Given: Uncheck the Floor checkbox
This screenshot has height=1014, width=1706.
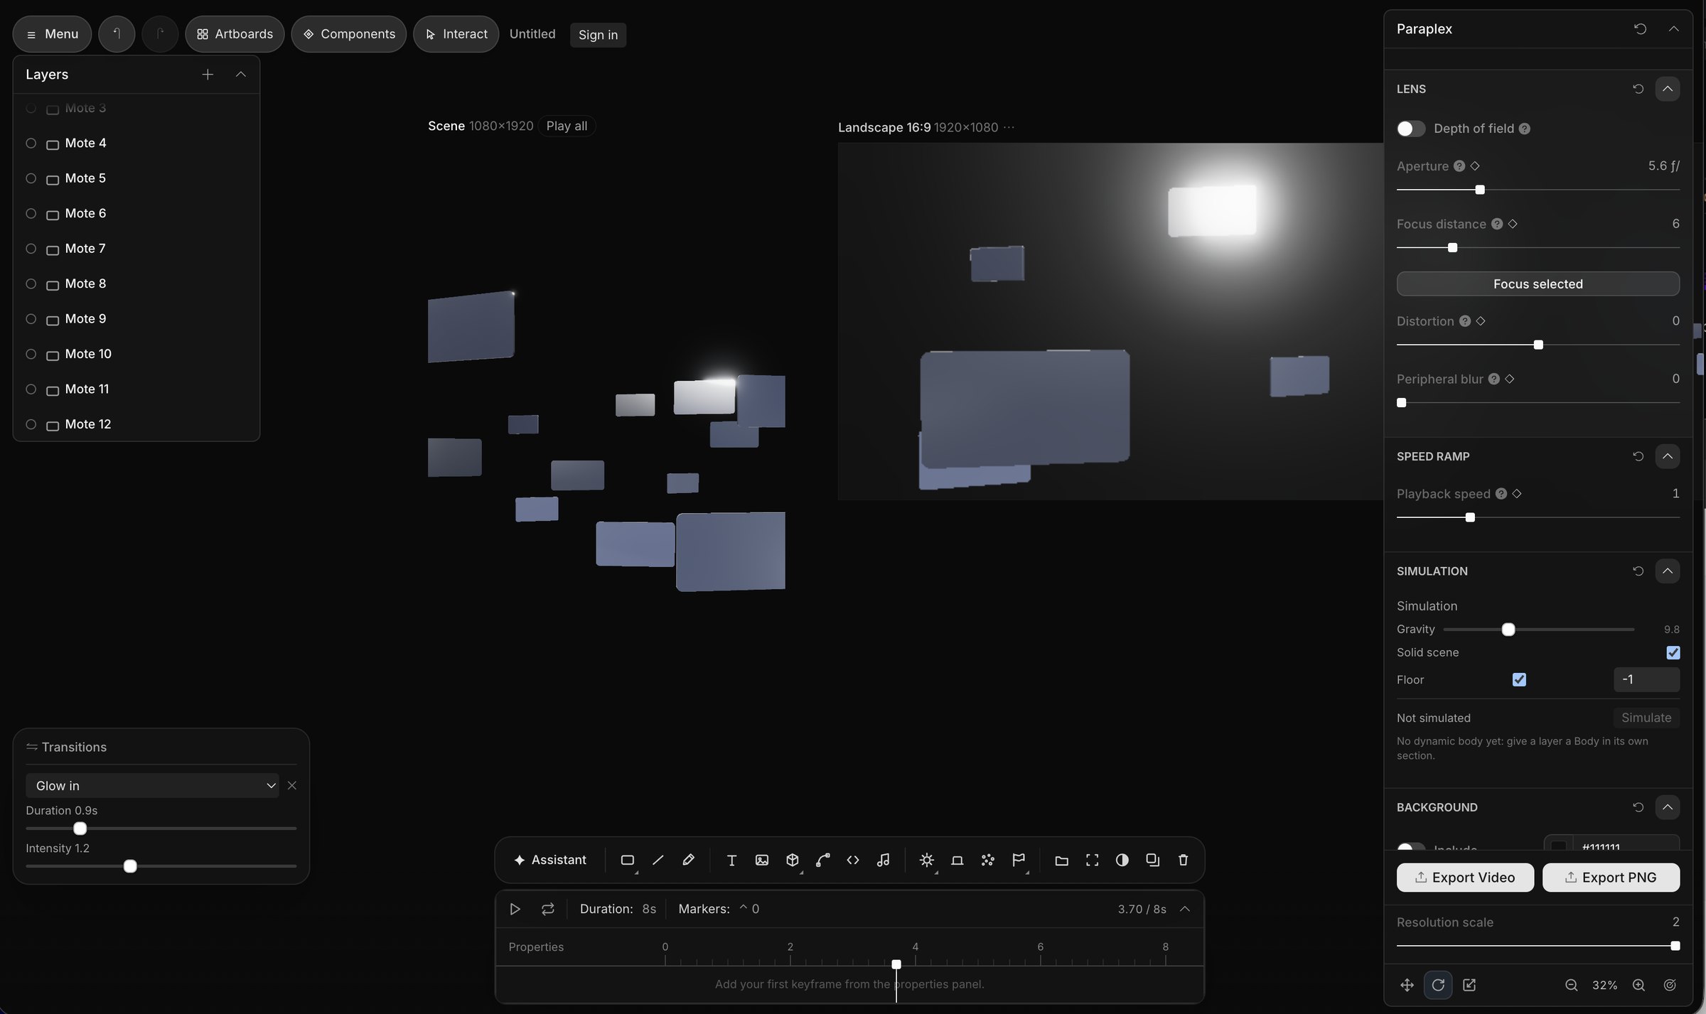Looking at the screenshot, I should [x=1519, y=679].
